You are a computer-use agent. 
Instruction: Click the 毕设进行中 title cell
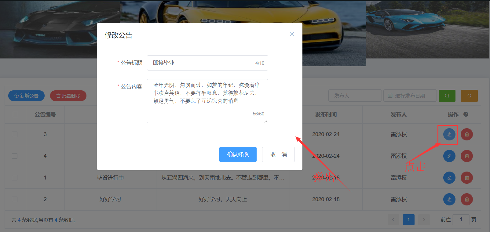(110, 178)
